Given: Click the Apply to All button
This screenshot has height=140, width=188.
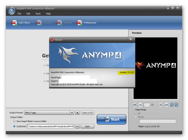Looking at the screenshot, I should (x=88, y=113).
